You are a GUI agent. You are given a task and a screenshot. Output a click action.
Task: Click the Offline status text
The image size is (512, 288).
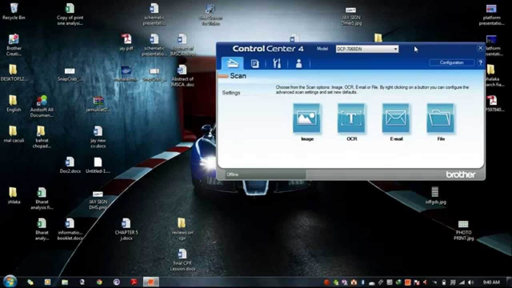[x=232, y=174]
